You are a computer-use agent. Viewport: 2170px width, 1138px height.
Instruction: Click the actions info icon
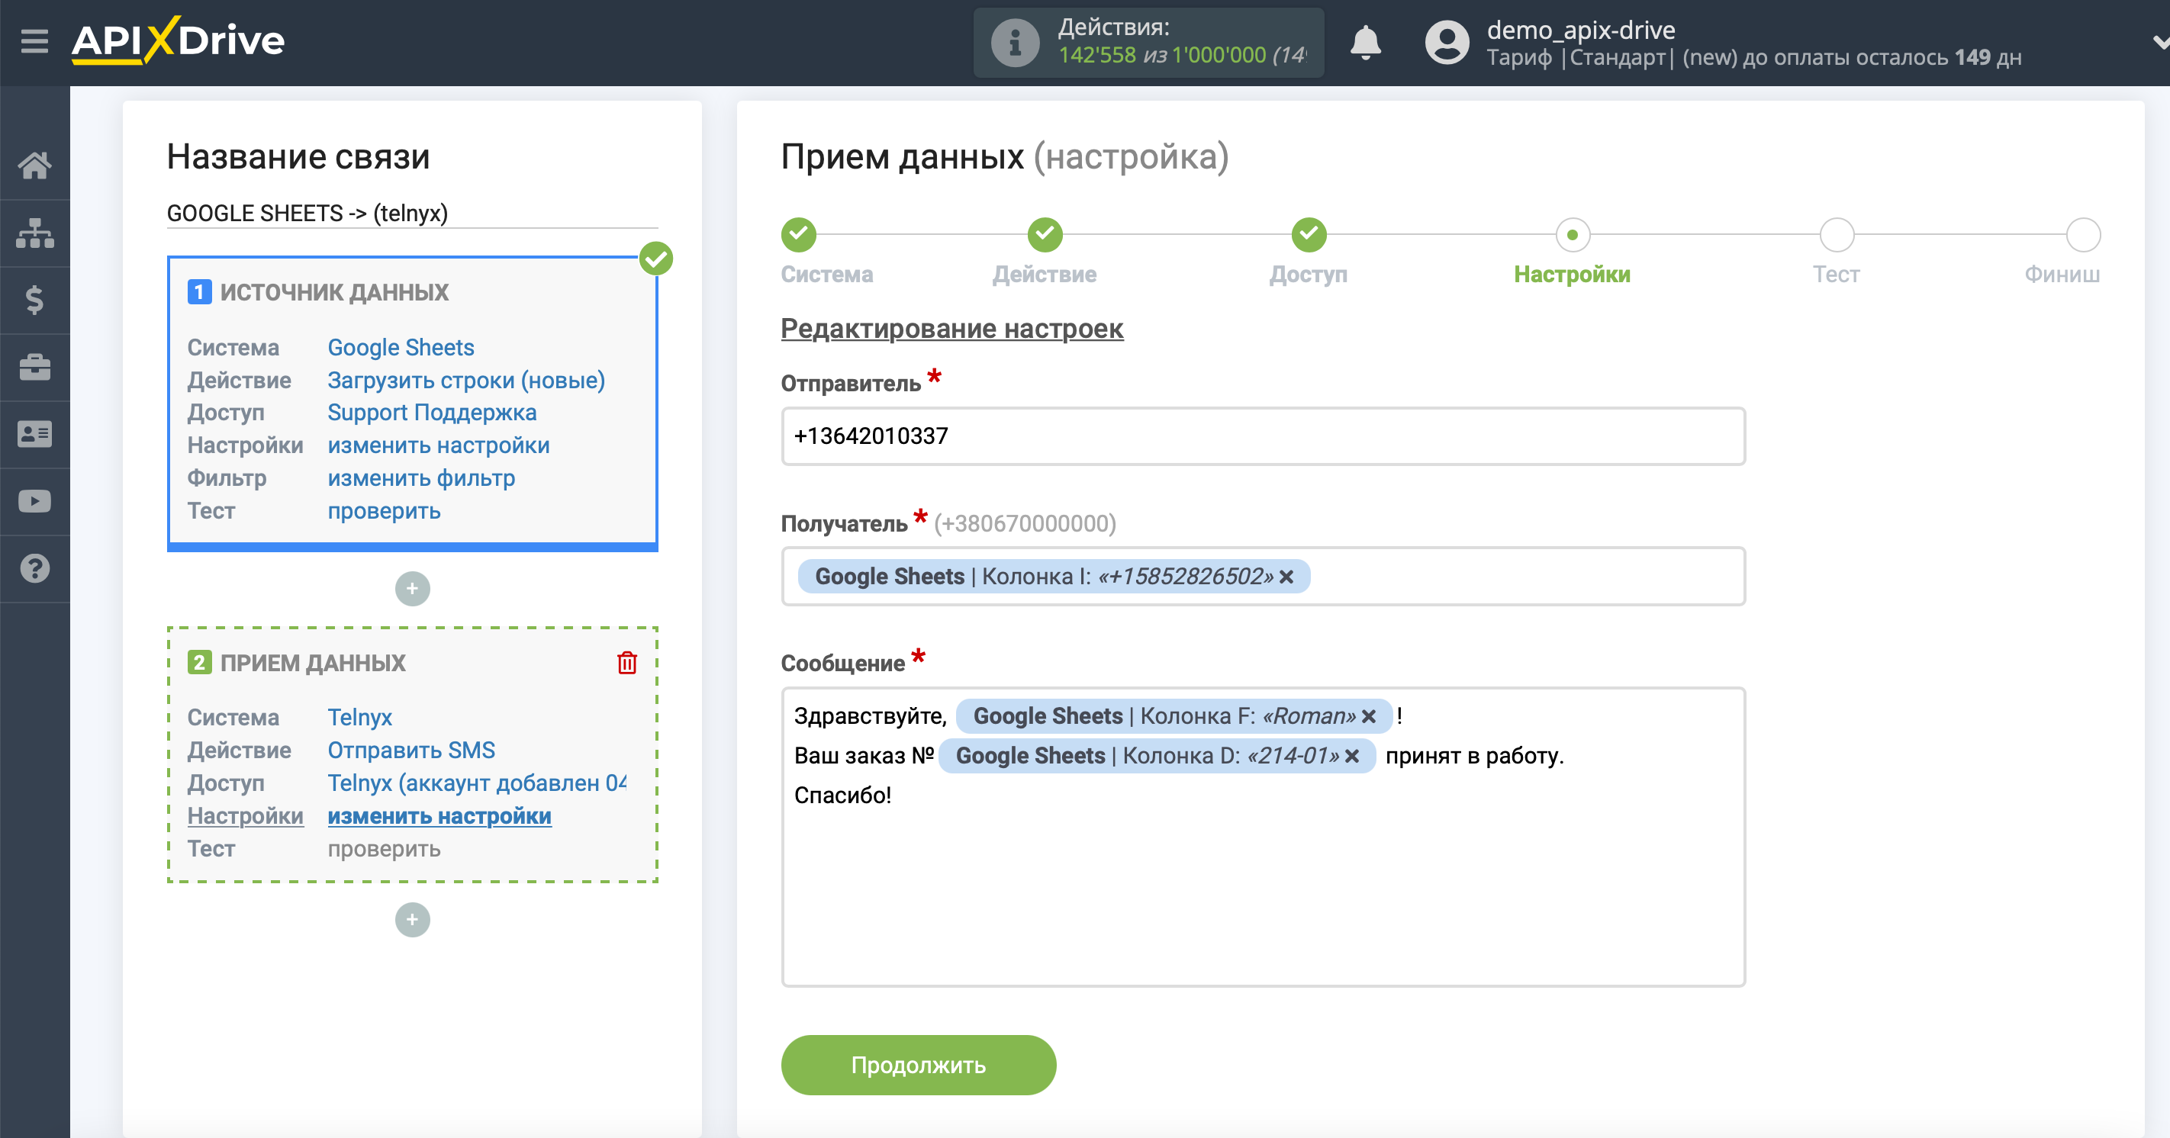pyautogui.click(x=1014, y=42)
